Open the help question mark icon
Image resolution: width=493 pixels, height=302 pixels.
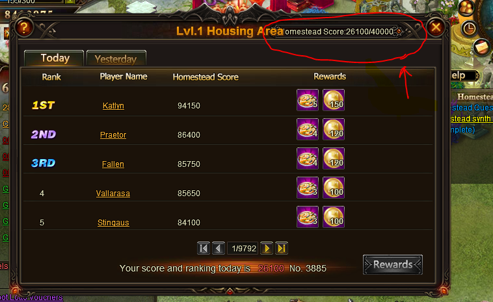[x=24, y=28]
